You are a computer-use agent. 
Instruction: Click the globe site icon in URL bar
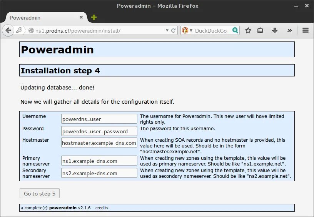31,31
